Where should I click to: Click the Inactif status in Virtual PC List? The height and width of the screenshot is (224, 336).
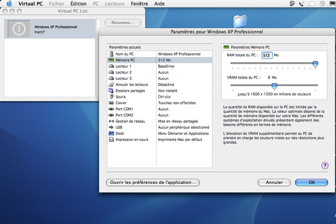[x=39, y=32]
